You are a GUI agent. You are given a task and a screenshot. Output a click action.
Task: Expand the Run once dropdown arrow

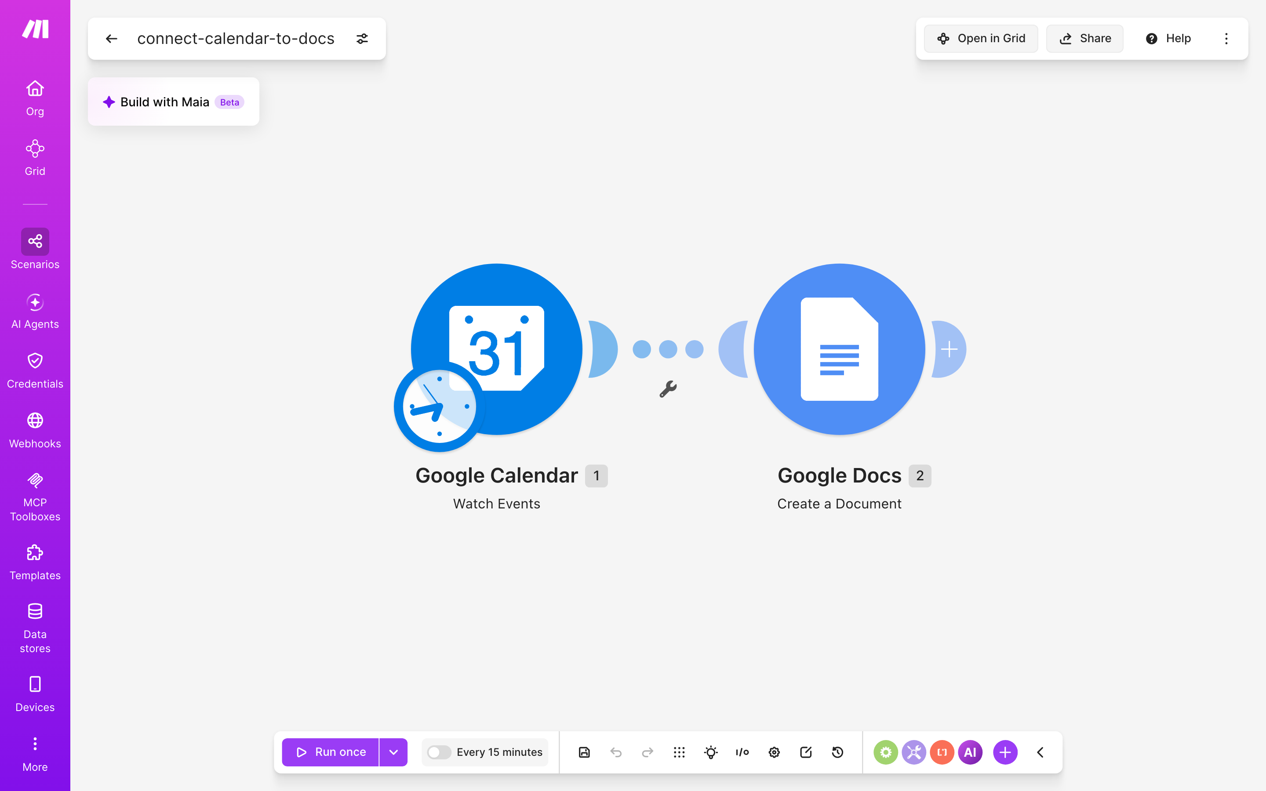click(x=393, y=752)
